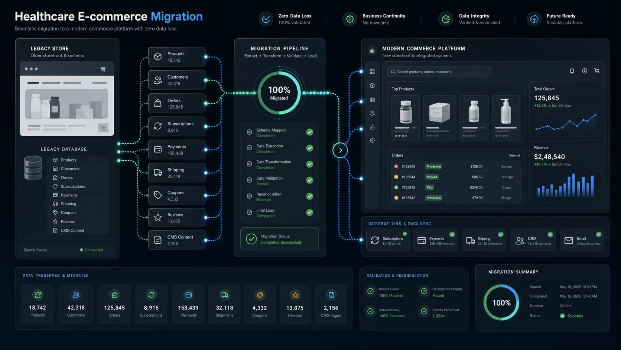Toggle the Data Extraction completed checkmark
Image resolution: width=621 pixels, height=350 pixels.
(309, 148)
